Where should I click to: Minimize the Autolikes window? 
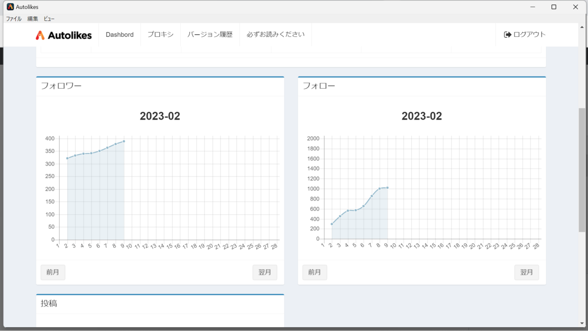tap(532, 7)
